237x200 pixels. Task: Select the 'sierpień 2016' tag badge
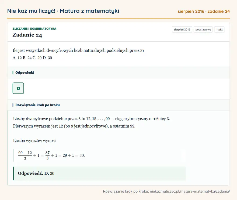pos(182,29)
